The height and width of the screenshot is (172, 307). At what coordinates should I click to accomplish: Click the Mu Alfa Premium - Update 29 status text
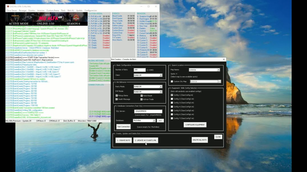(19, 121)
